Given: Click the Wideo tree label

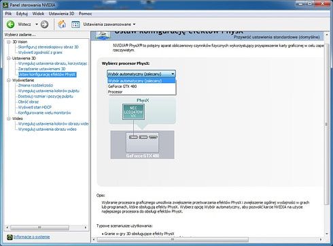Looking at the screenshot, I should click(x=18, y=119).
